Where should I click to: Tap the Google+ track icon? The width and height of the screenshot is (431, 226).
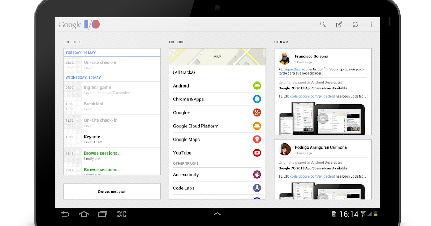[x=257, y=113]
